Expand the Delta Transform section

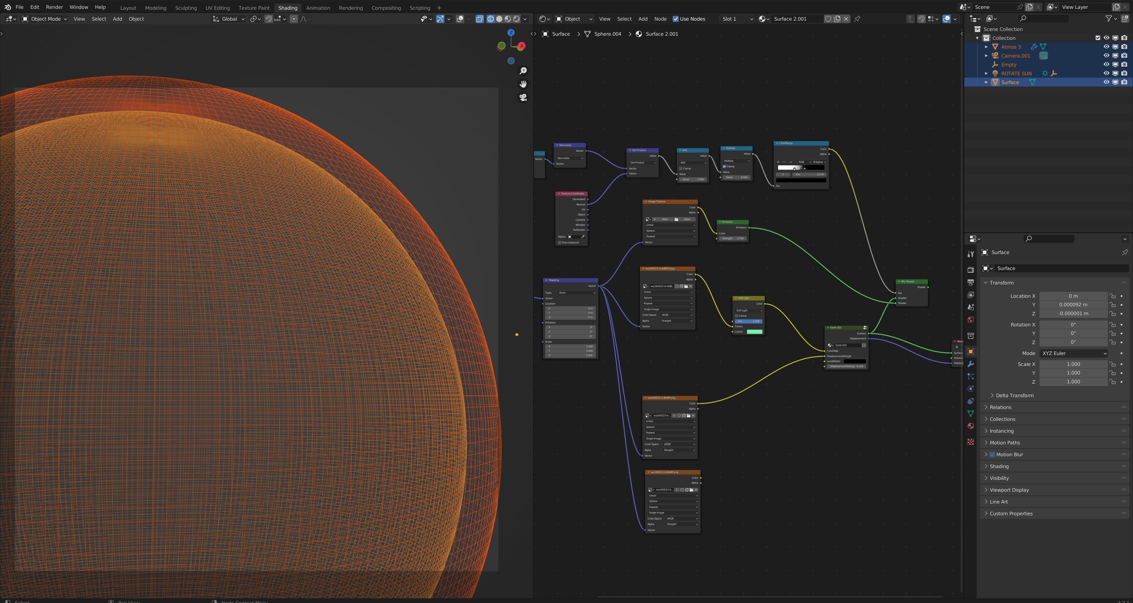(x=1014, y=396)
